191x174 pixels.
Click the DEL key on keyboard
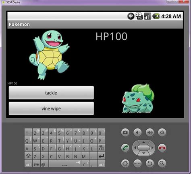pyautogui.click(x=101, y=148)
